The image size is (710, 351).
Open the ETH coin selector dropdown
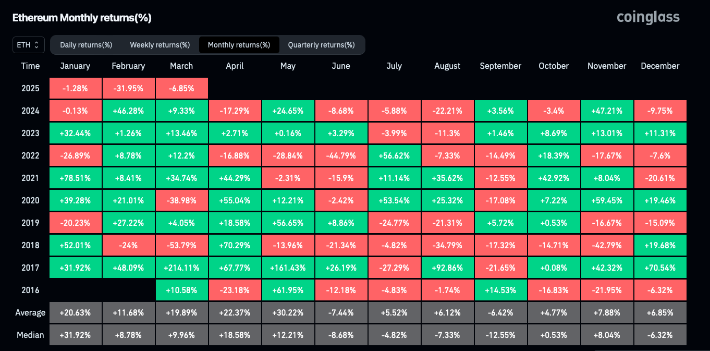[x=28, y=45]
